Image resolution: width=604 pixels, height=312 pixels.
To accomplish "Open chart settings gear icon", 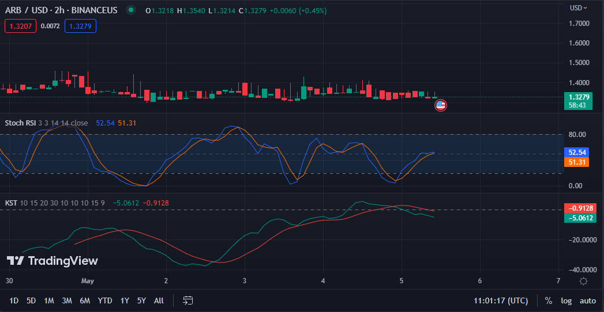I will click(583, 281).
